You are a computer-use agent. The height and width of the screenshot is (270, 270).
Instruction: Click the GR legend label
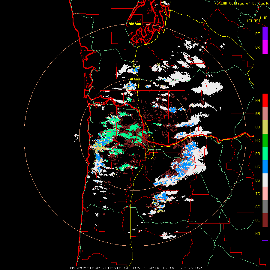pos(257,114)
